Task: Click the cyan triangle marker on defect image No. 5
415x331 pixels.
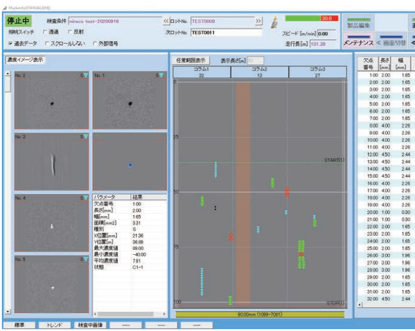Action: point(85,259)
